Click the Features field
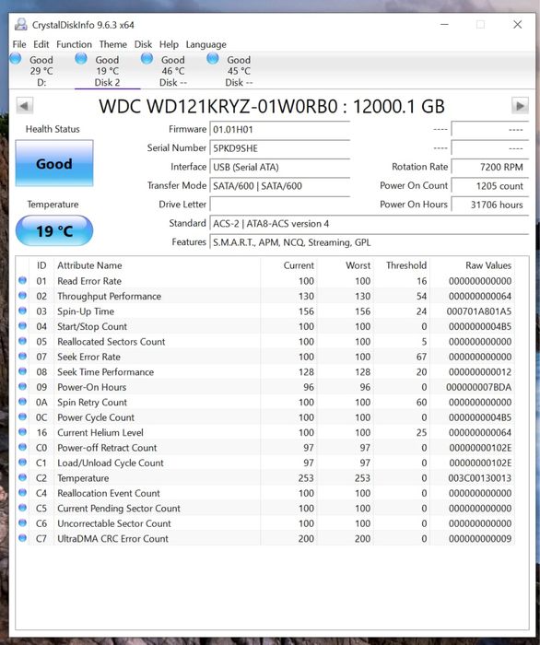540x645 pixels. 369,242
